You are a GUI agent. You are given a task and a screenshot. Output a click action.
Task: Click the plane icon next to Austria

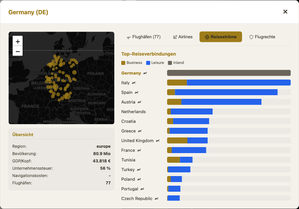pyautogui.click(x=140, y=102)
